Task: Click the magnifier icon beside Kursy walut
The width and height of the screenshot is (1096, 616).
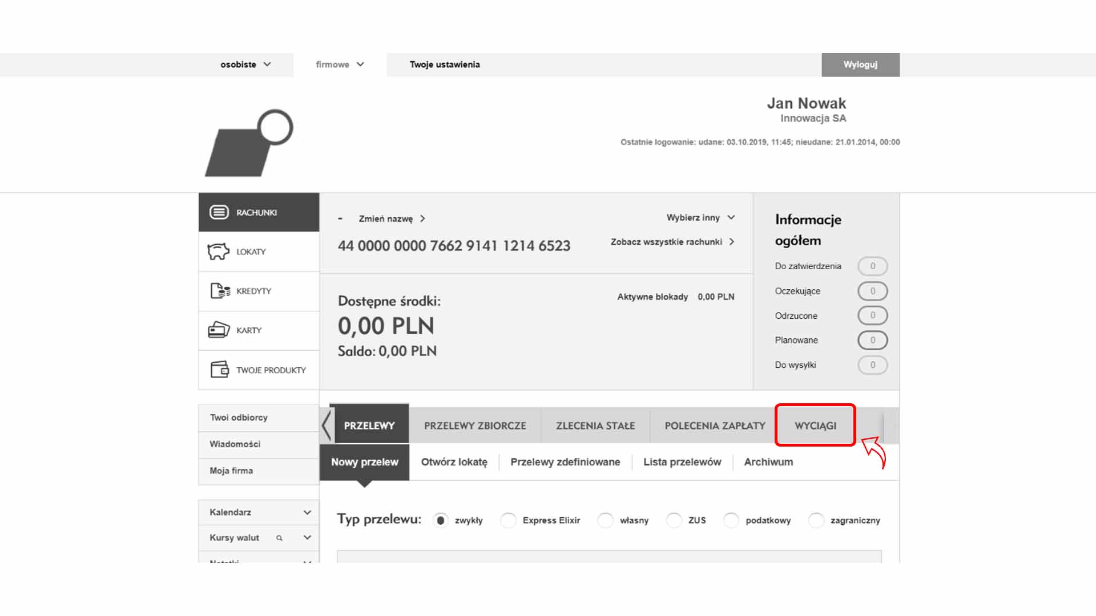Action: point(279,538)
